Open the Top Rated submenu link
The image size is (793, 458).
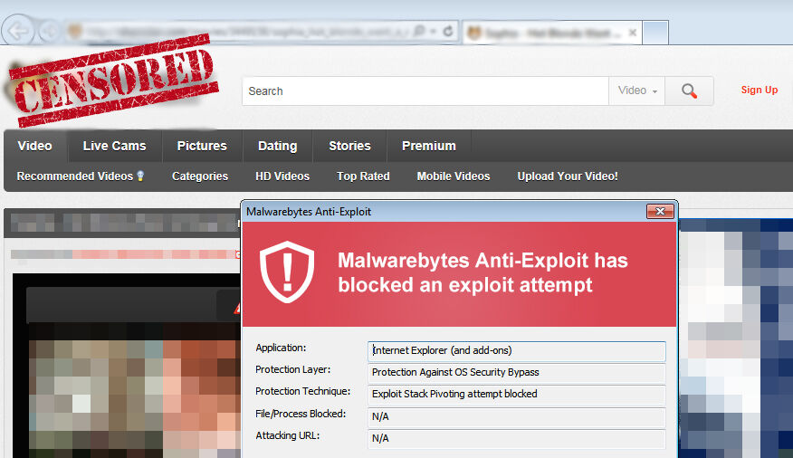coord(363,176)
